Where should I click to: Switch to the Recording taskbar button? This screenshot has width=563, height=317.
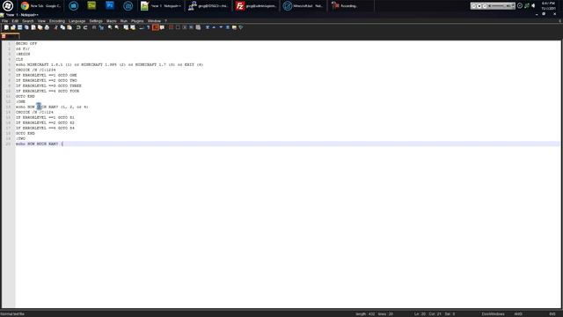[350, 6]
